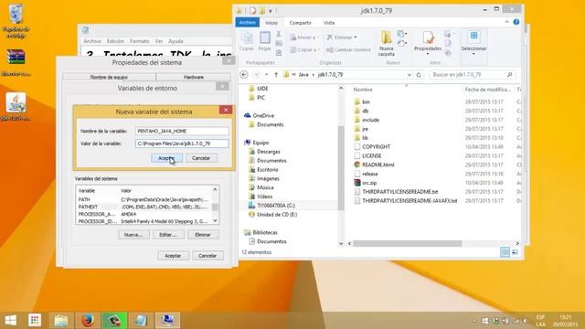Viewport: 585px width, 329px height.
Task: Open Explorer help question mark icon
Action: 516,22
